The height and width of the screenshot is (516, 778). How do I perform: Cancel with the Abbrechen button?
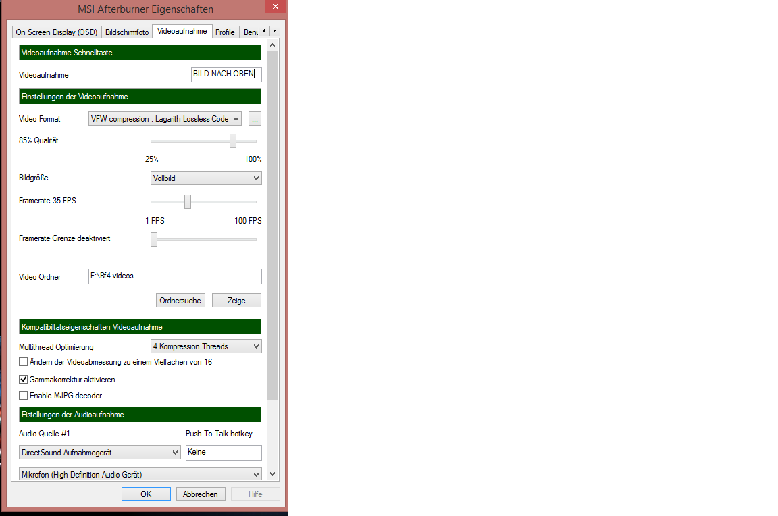click(x=201, y=494)
